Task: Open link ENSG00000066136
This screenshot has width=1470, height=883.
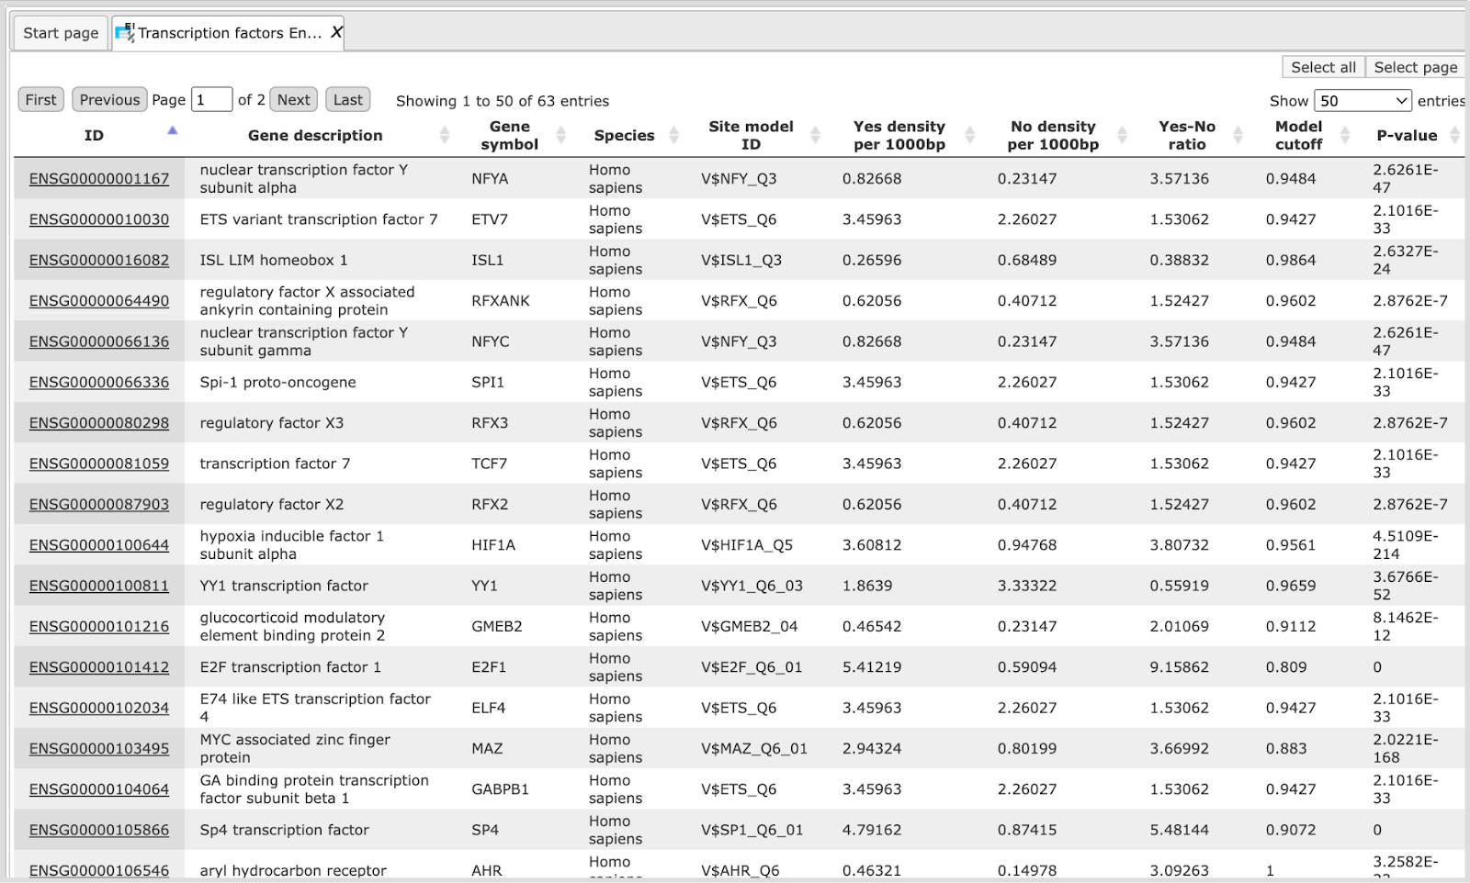Action: point(99,341)
